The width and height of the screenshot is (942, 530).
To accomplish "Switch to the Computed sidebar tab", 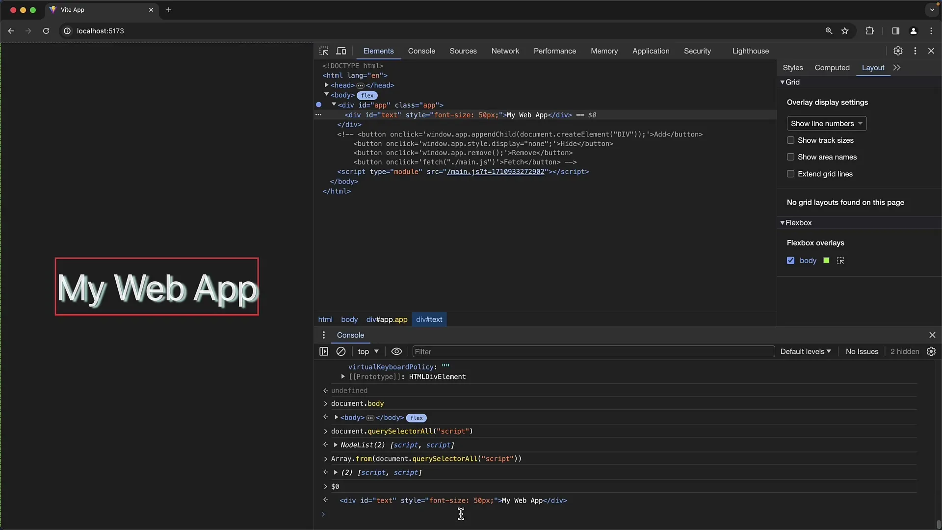I will coord(832,68).
